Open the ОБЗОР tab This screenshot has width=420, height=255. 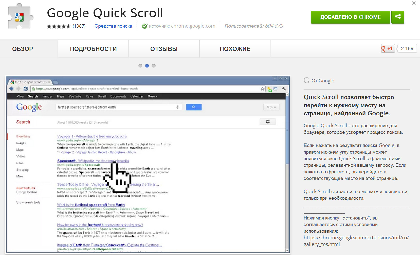[x=23, y=49]
